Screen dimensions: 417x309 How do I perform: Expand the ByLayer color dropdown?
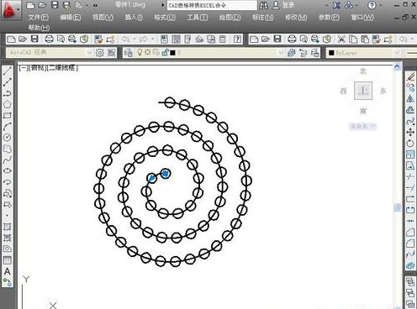tap(397, 53)
